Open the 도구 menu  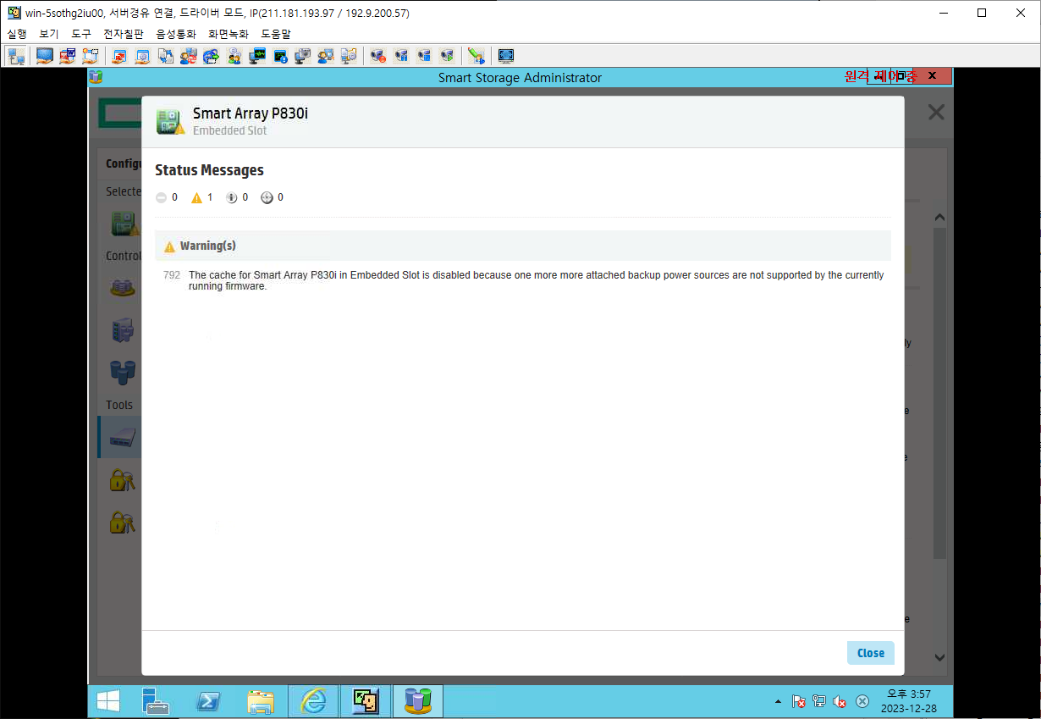pyautogui.click(x=81, y=34)
